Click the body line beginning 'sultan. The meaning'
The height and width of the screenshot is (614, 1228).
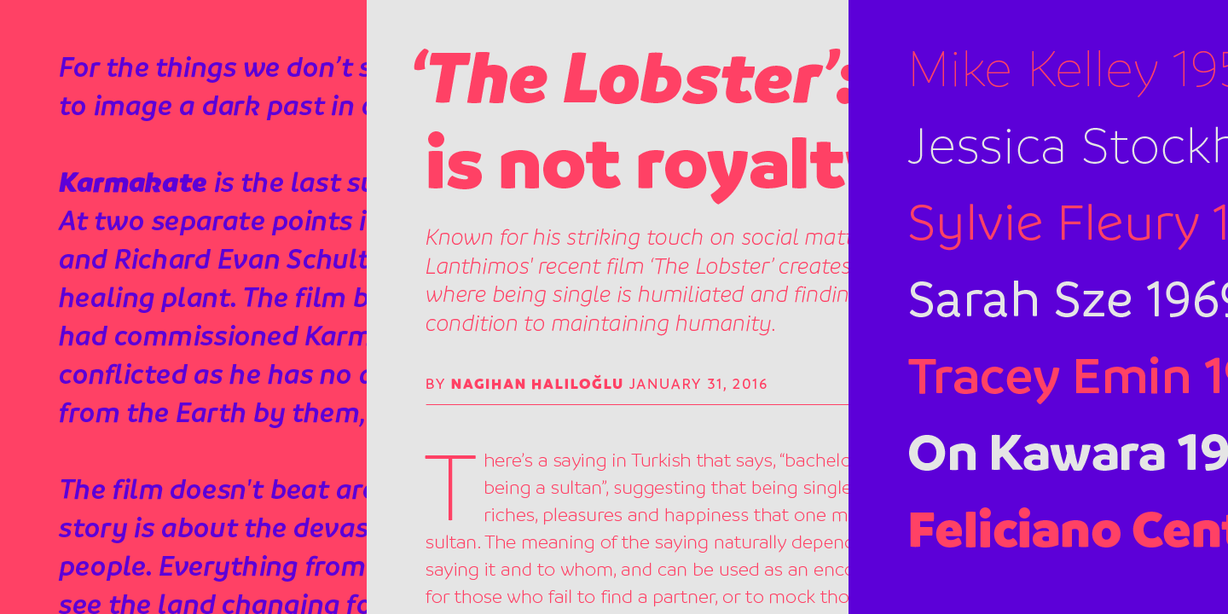(x=636, y=542)
